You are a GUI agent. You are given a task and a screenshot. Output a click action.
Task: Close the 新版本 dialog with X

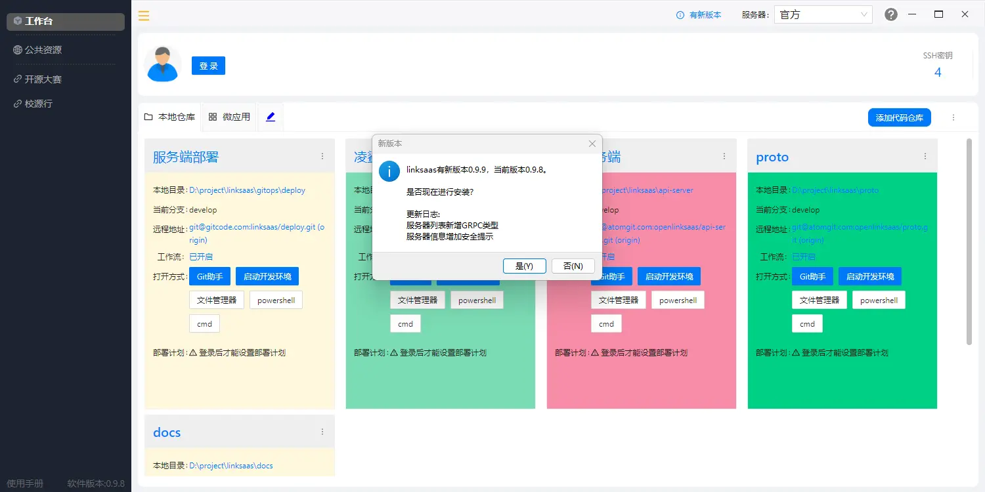(592, 144)
